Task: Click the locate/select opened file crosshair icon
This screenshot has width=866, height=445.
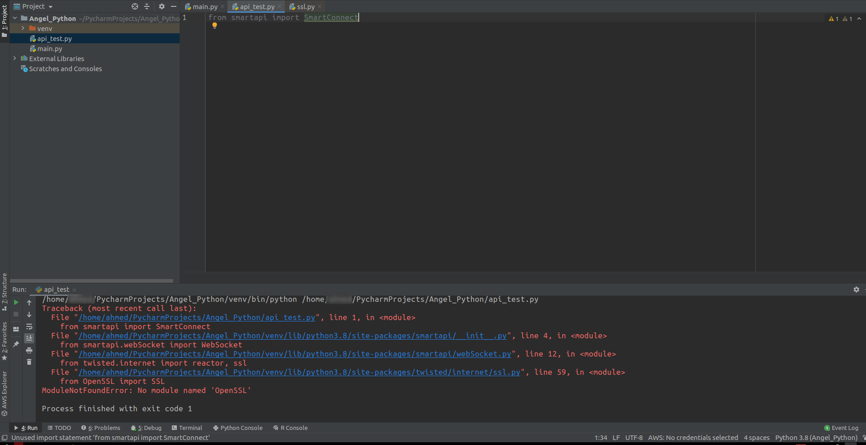Action: 135,6
